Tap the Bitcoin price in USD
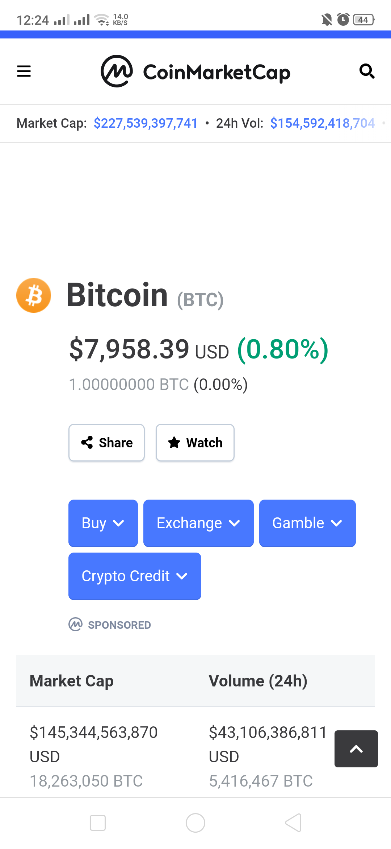This screenshot has height=849, width=391. [x=129, y=349]
